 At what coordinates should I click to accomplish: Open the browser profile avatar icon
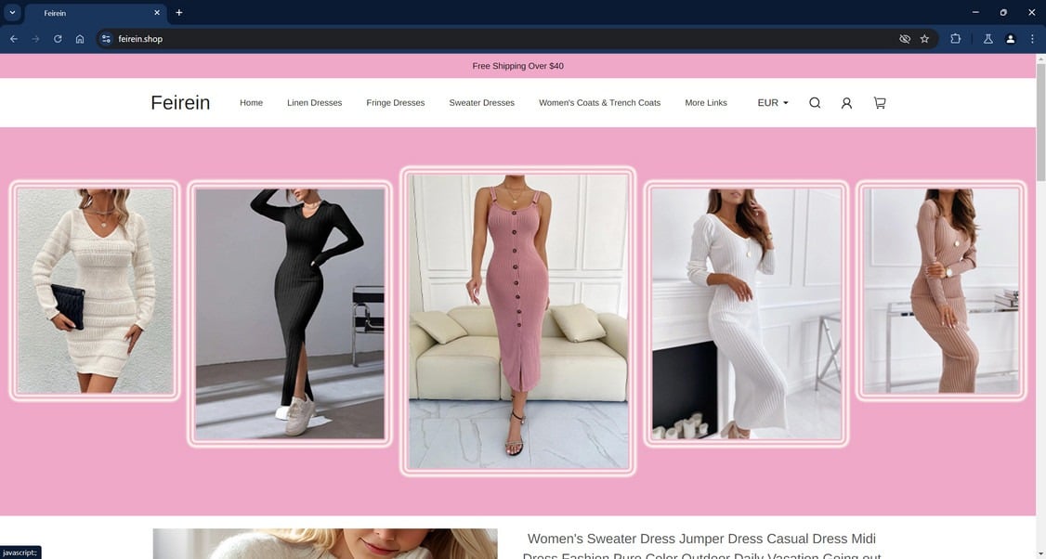point(1010,39)
